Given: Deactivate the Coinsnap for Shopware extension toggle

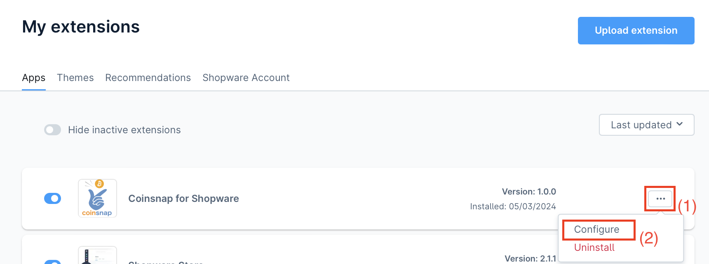Looking at the screenshot, I should [53, 199].
